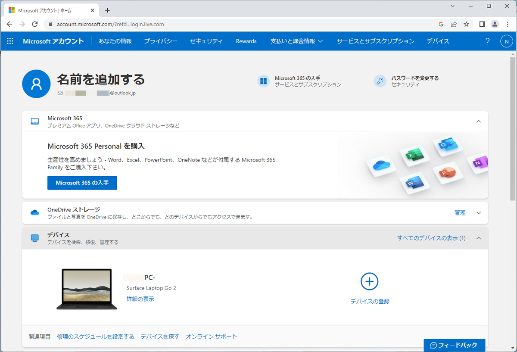
Task: Click the site lock icon
Action: 51,24
